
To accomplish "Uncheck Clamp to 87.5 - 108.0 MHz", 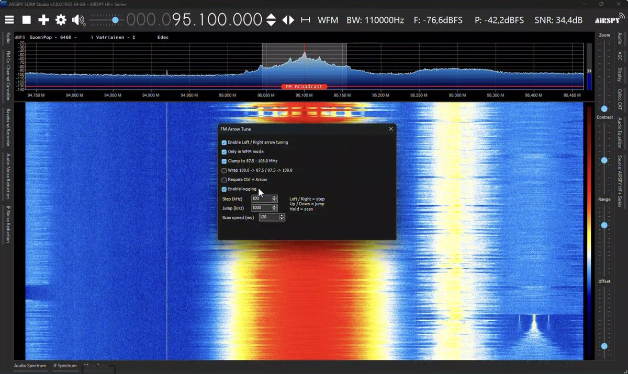I will coord(224,161).
